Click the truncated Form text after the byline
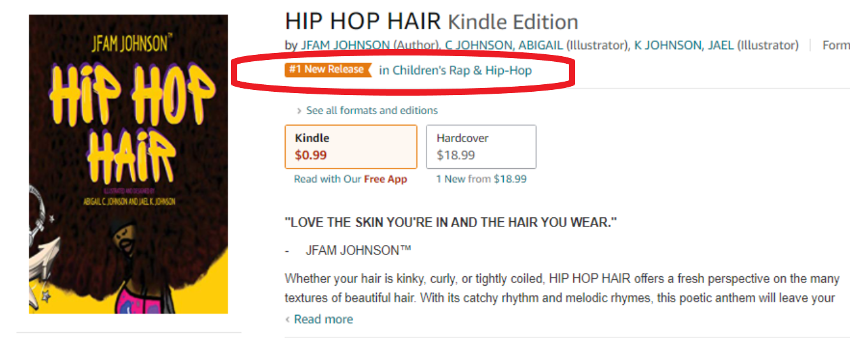850x338 pixels. click(835, 45)
